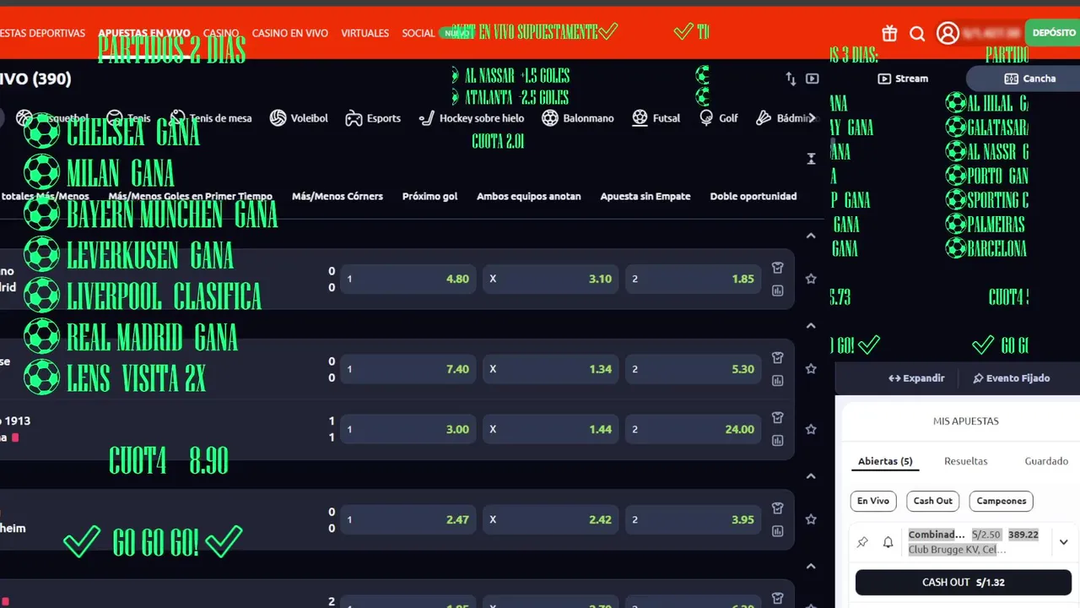The height and width of the screenshot is (608, 1080).
Task: Open the Apuestas en Vivo menu
Action: coord(144,33)
